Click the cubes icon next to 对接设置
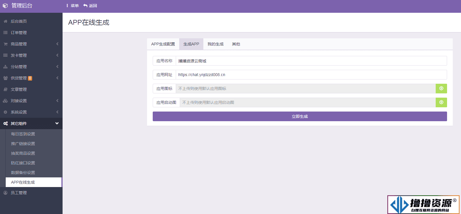 (5, 101)
